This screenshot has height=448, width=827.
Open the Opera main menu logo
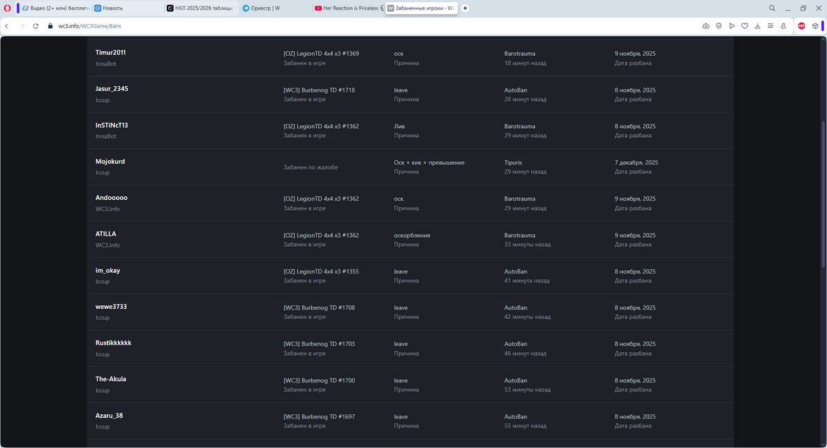pos(7,8)
